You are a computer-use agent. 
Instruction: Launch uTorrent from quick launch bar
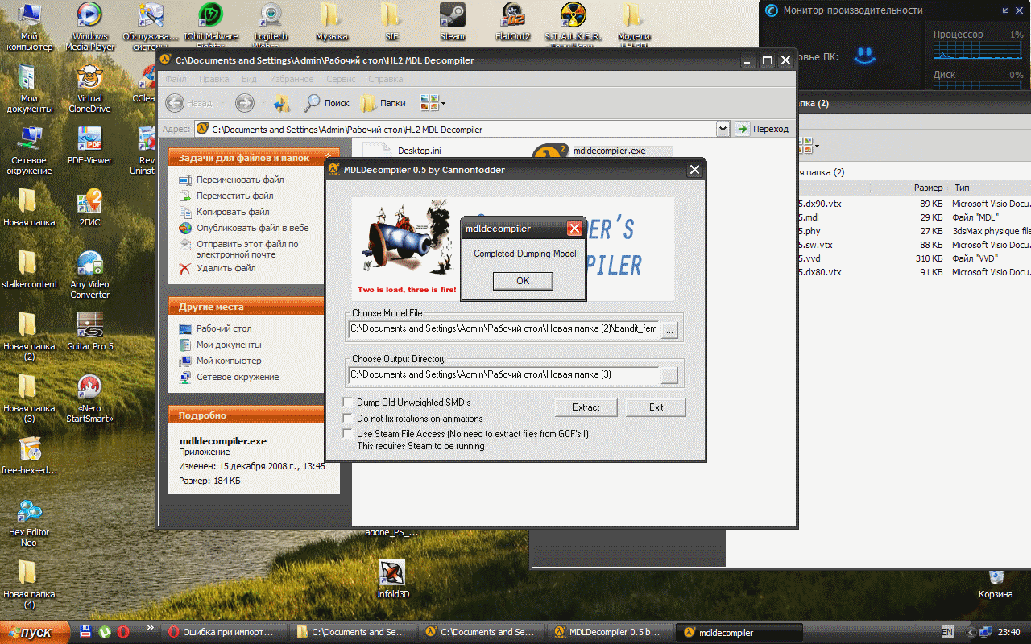coord(104,632)
